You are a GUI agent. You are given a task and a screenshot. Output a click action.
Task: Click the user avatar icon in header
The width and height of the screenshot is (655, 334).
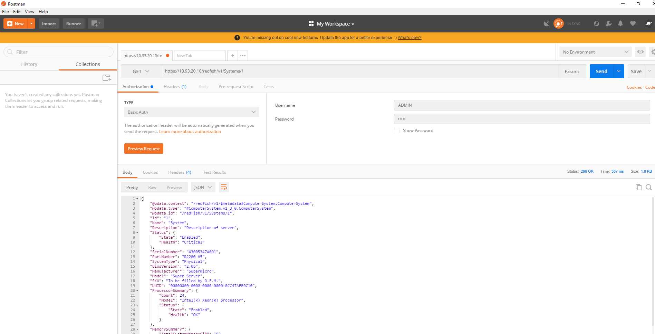648,23
